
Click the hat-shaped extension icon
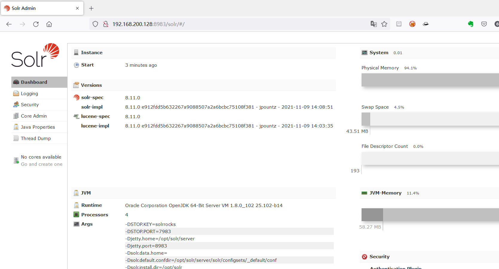[x=426, y=24]
